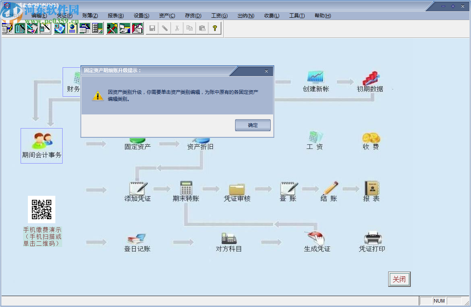This screenshot has width=471, height=307.
Task: Open the 登日记账 books icon
Action: point(137,239)
